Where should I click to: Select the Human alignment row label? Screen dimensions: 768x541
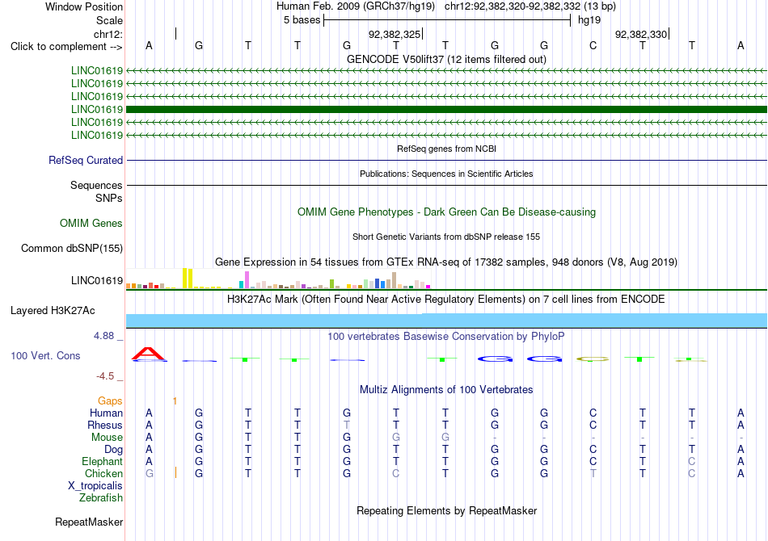pos(106,413)
